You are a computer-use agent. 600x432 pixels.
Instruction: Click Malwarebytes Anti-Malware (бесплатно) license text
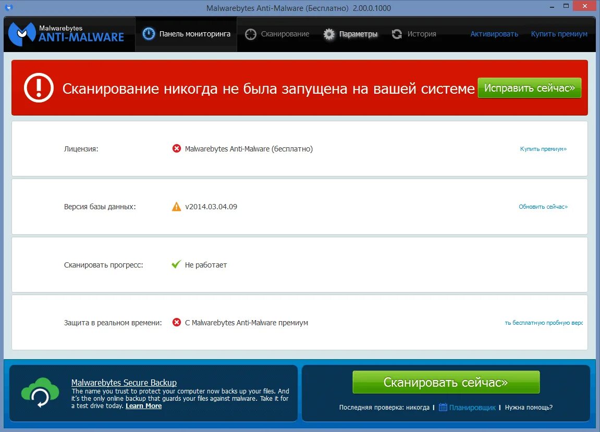click(249, 149)
